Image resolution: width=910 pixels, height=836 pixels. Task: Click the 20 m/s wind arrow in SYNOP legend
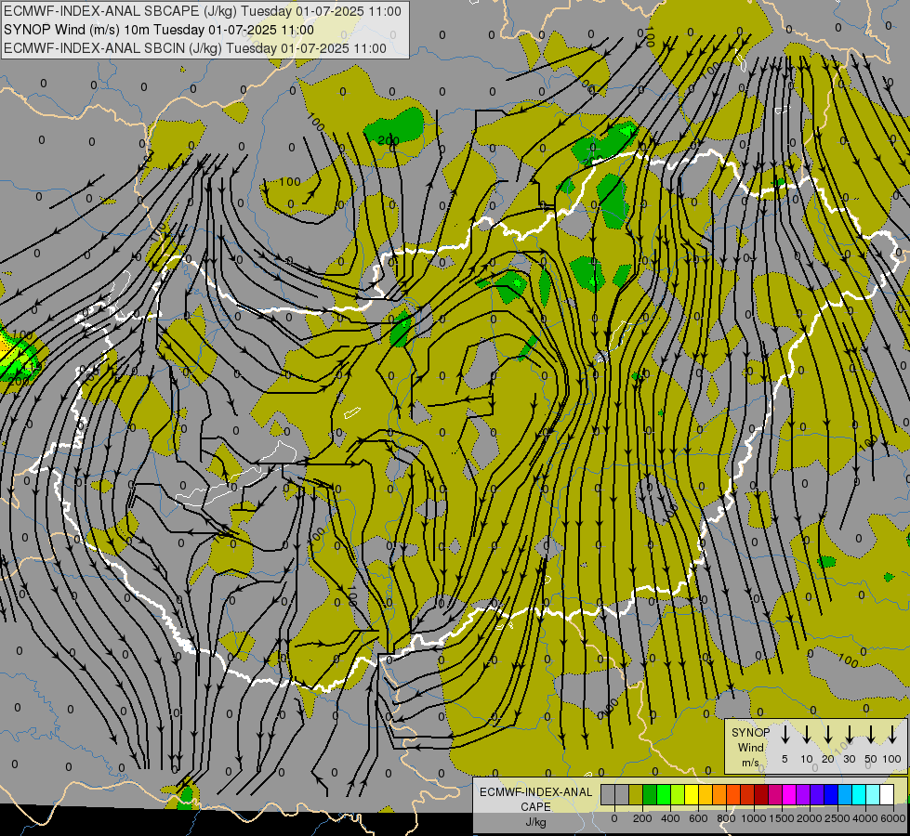[x=827, y=734]
